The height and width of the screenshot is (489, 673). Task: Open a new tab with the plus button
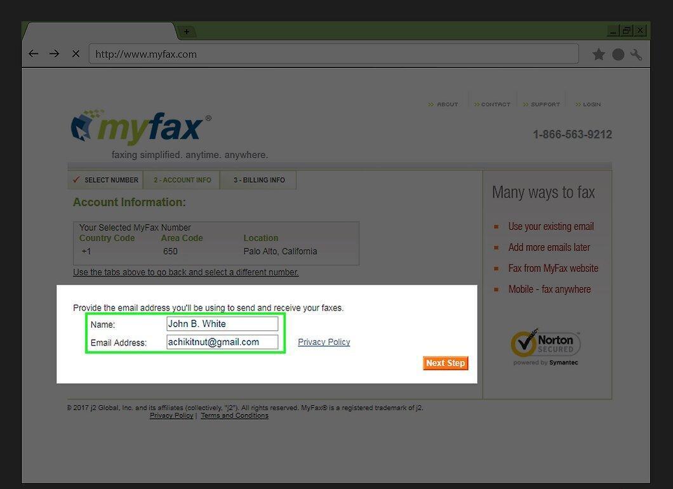[186, 31]
